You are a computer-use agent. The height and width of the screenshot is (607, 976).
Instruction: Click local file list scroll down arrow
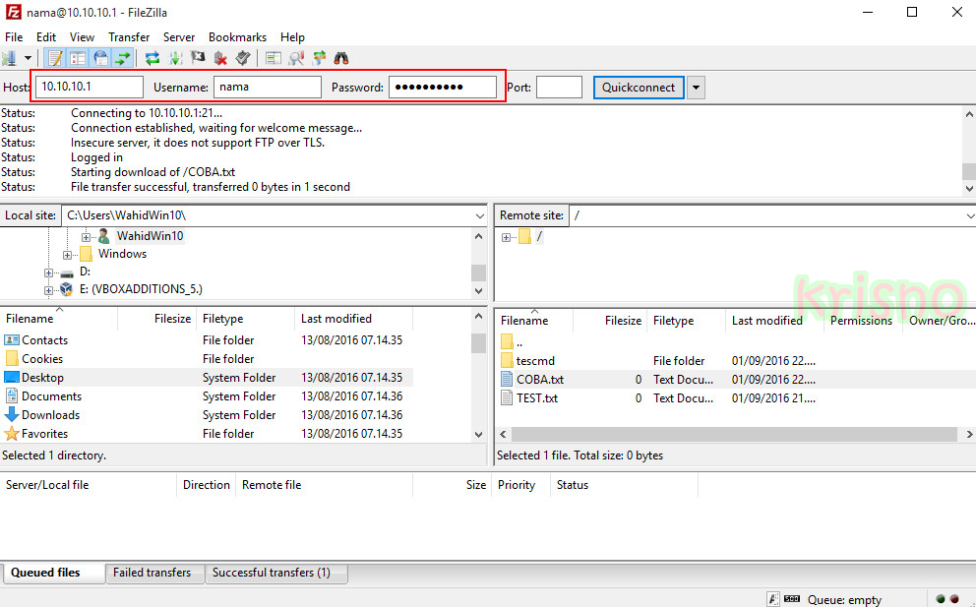[478, 435]
